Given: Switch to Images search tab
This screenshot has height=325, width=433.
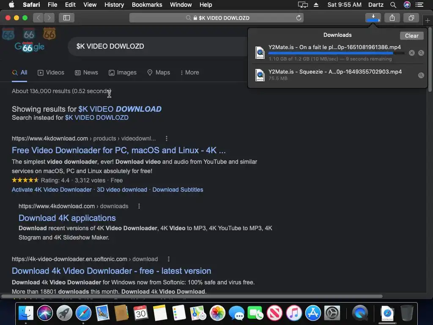Looking at the screenshot, I should pyautogui.click(x=123, y=73).
